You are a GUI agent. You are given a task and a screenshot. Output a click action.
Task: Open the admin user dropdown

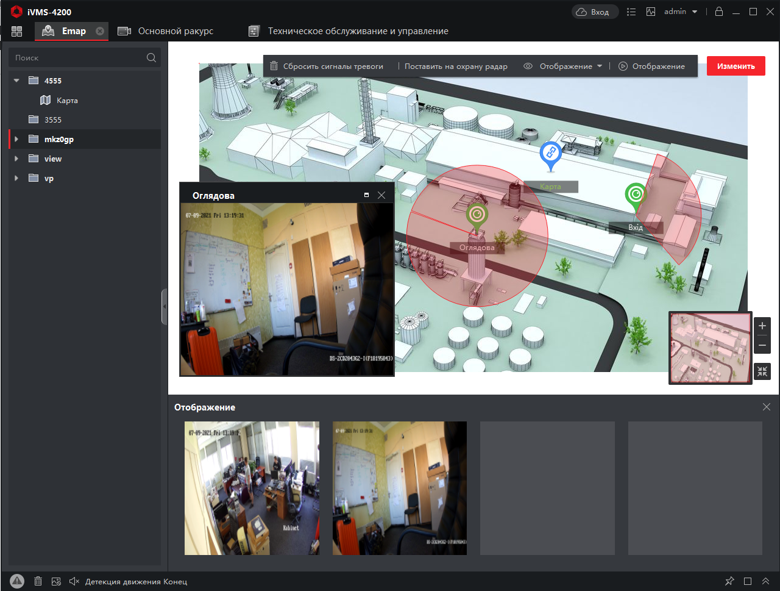[x=681, y=12]
